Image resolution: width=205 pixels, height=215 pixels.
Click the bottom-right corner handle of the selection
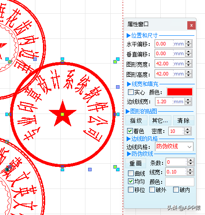(x=118, y=170)
